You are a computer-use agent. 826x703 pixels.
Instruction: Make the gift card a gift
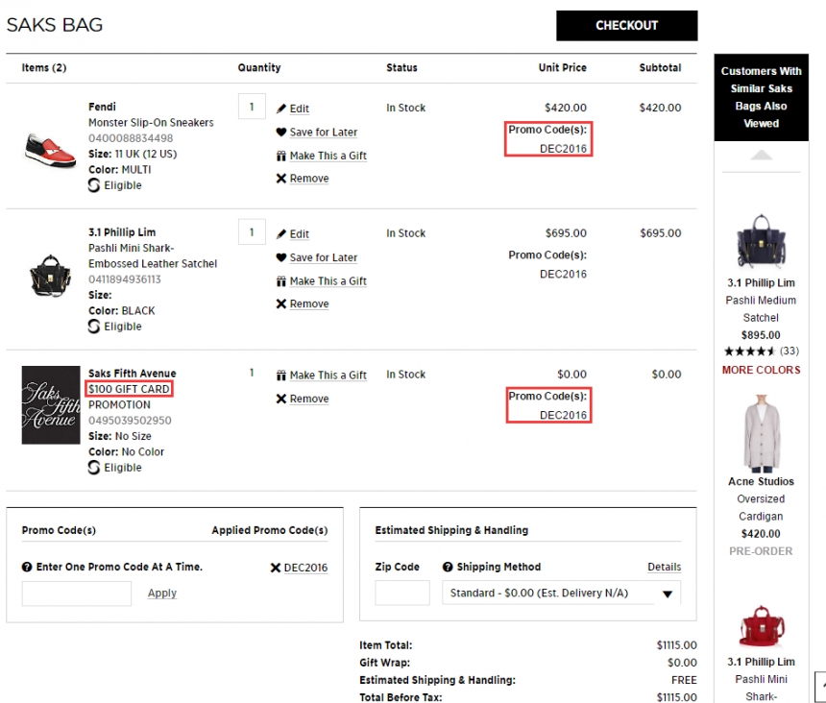pos(328,376)
